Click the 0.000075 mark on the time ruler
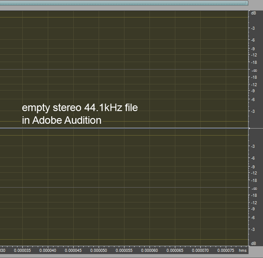Screen dimensions: 263x258 225,251
